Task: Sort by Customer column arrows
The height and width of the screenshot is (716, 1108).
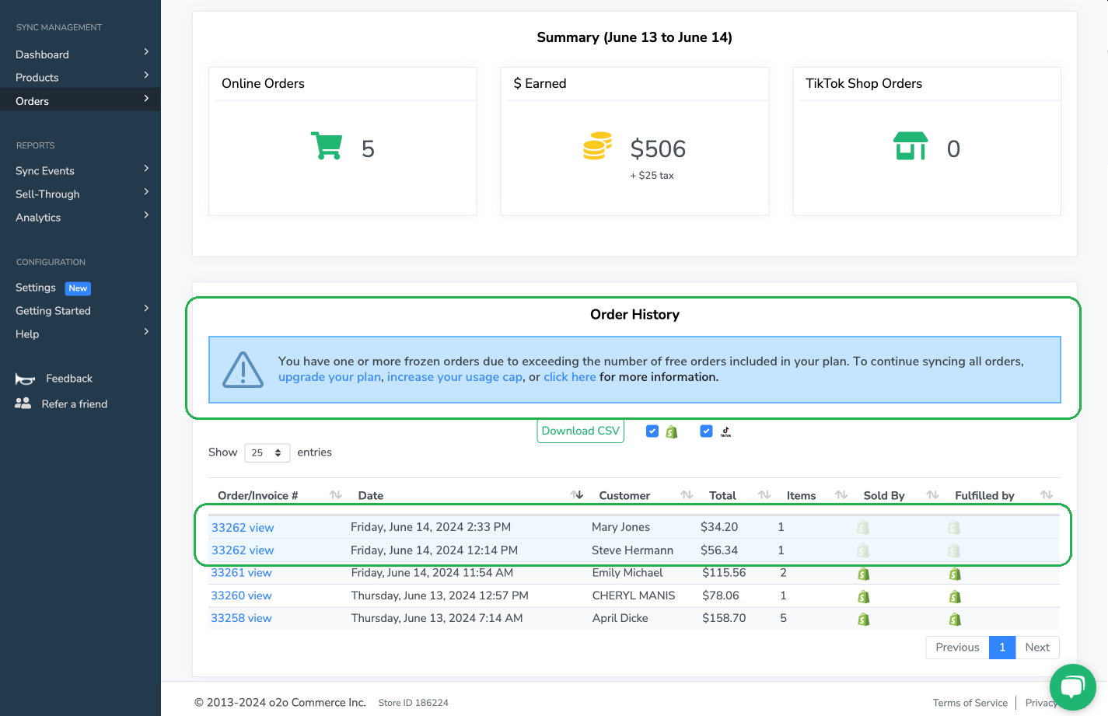Action: pos(687,494)
